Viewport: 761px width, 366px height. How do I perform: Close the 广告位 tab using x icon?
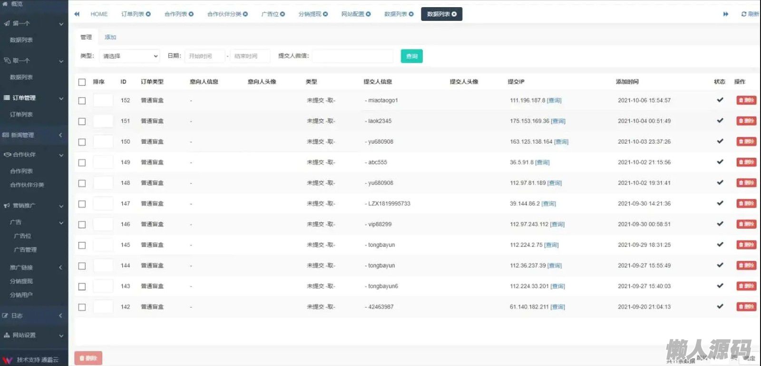pos(283,14)
